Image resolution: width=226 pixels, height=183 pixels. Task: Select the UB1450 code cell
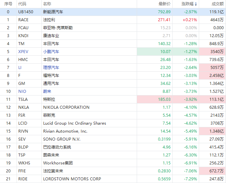click(26, 12)
